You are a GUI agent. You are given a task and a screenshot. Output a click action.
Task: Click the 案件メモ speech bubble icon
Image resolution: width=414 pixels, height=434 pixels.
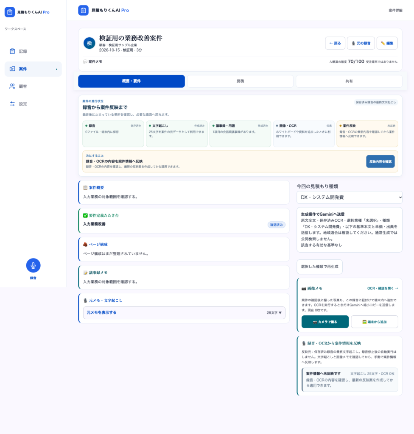click(85, 62)
